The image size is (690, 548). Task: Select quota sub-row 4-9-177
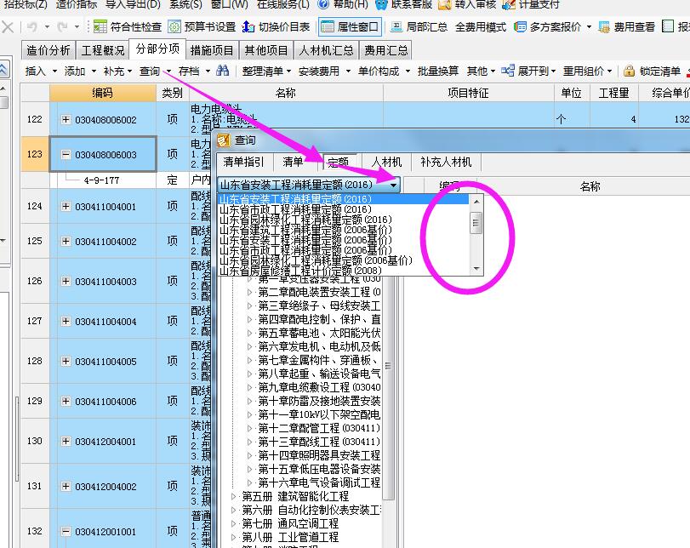tap(101, 180)
